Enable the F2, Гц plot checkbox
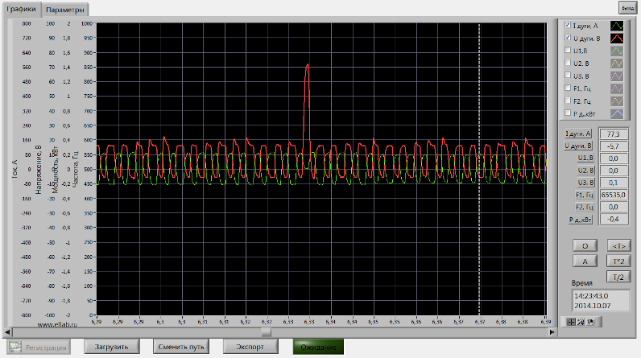Screen dimensions: 641x358 (x=568, y=101)
